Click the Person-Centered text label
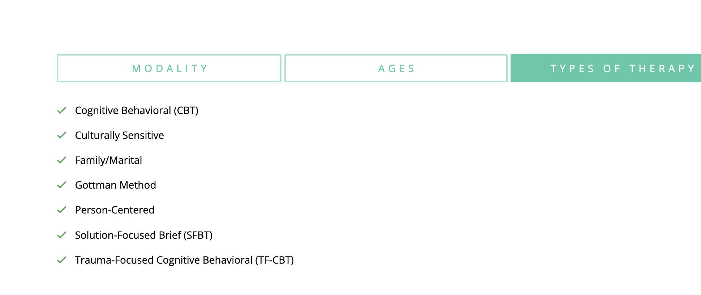This screenshot has width=701, height=295. pos(115,210)
